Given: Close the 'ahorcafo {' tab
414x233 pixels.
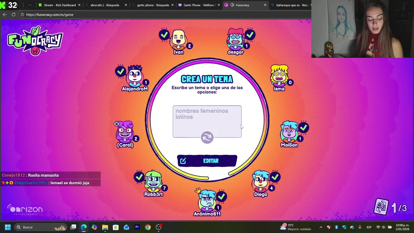Looking at the screenshot, I should (x=126, y=5).
